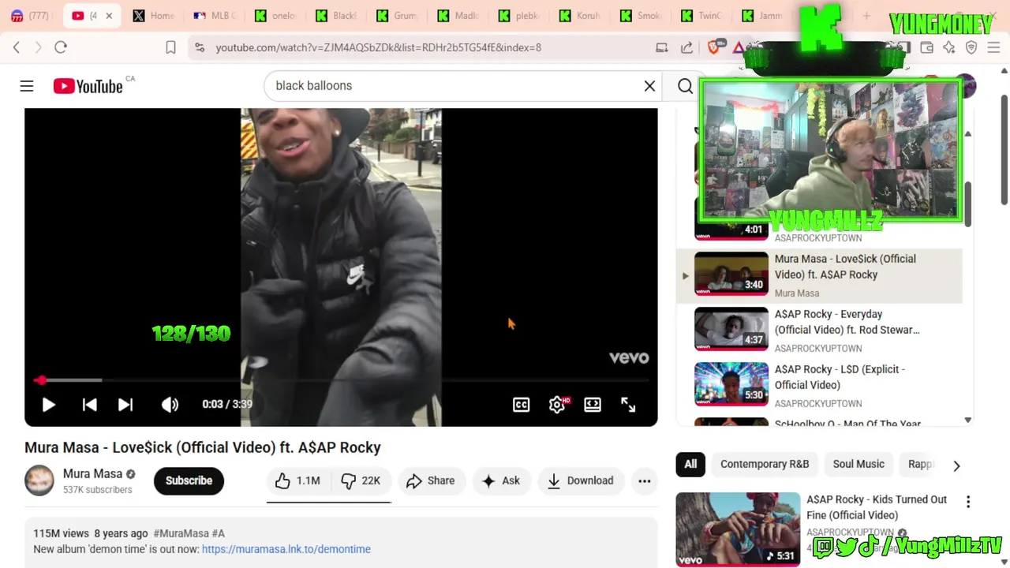The width and height of the screenshot is (1010, 568).
Task: Clear the search box with the X
Action: point(649,86)
